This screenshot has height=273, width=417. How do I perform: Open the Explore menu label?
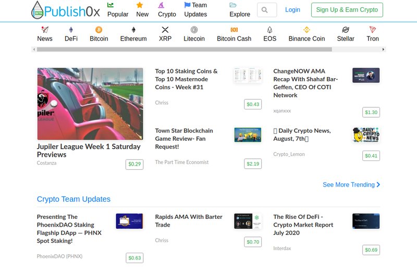coord(240,15)
